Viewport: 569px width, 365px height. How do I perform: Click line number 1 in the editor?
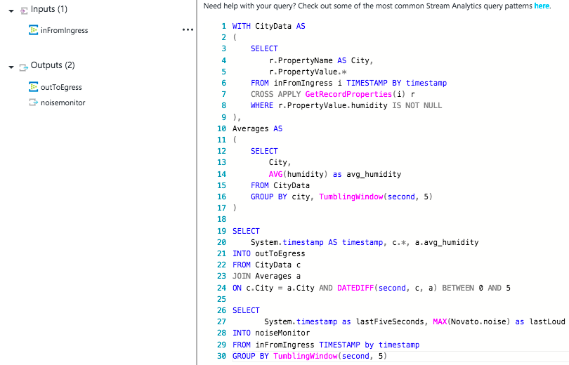(223, 26)
